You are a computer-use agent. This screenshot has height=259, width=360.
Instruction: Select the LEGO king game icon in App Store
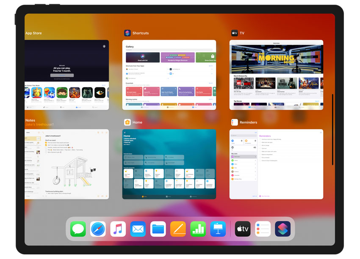pyautogui.click(x=37, y=93)
